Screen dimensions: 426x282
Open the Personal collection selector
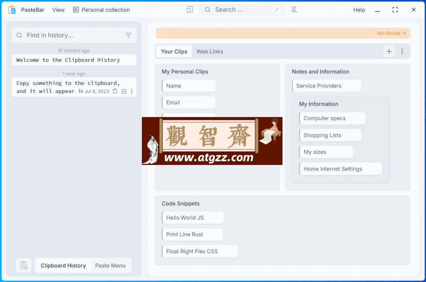pyautogui.click(x=102, y=10)
